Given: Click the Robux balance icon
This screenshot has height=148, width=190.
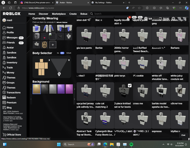Looking at the screenshot, I should click(146, 19).
